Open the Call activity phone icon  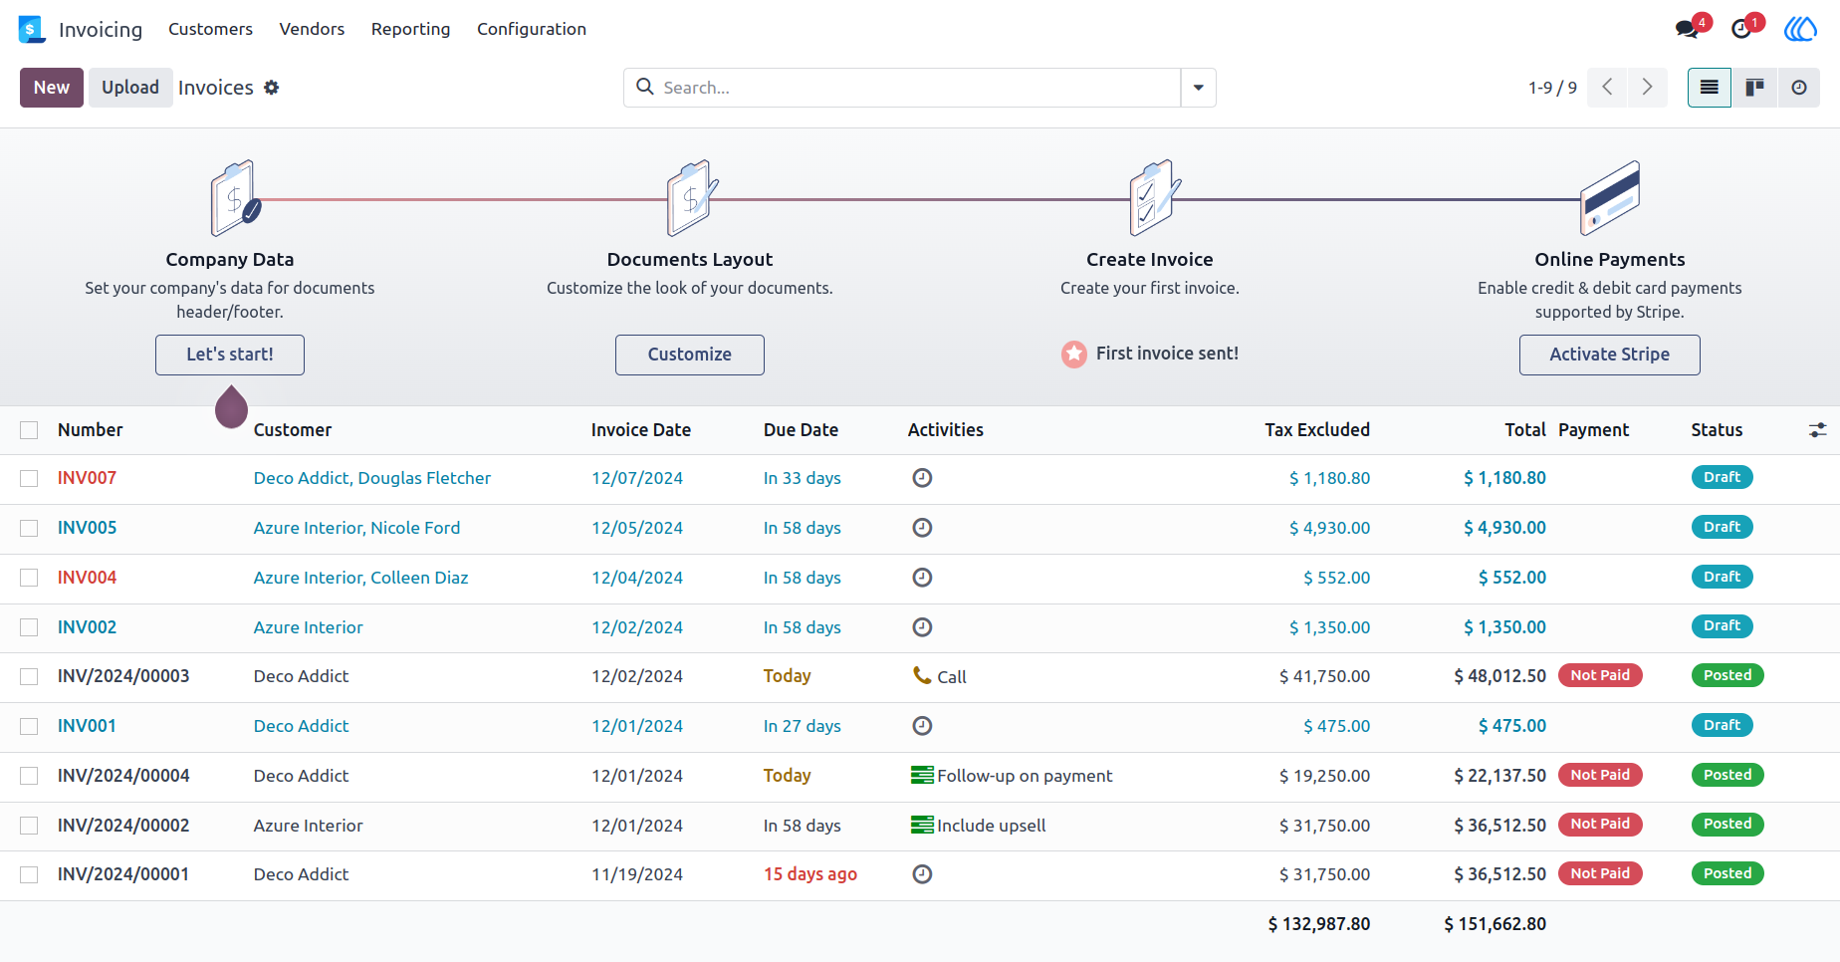tap(922, 675)
